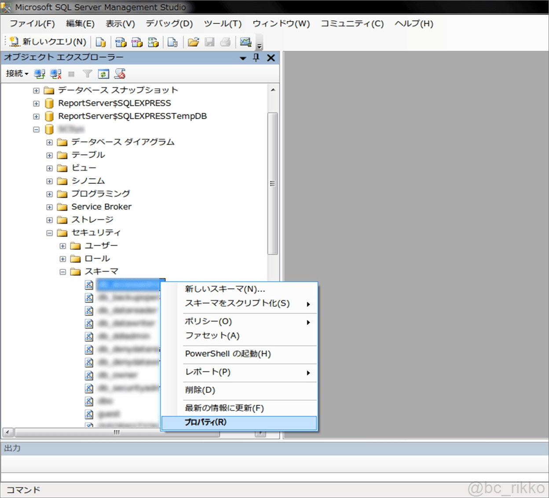The image size is (549, 498).
Task: Expand the テーブル folder node
Action: coord(49,156)
